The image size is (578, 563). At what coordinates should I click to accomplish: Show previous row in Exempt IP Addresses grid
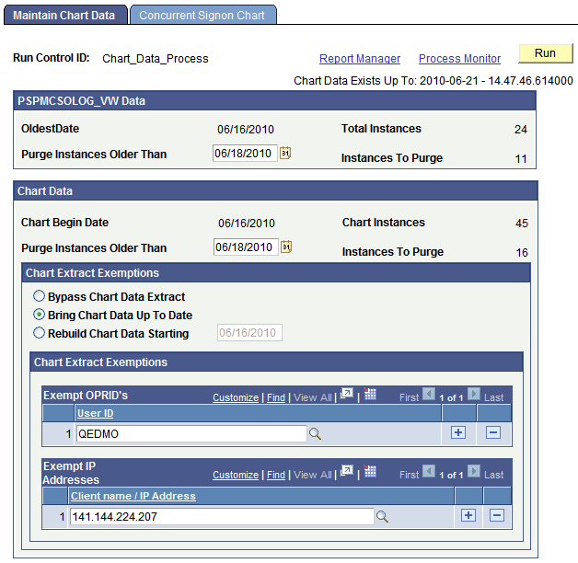click(428, 471)
